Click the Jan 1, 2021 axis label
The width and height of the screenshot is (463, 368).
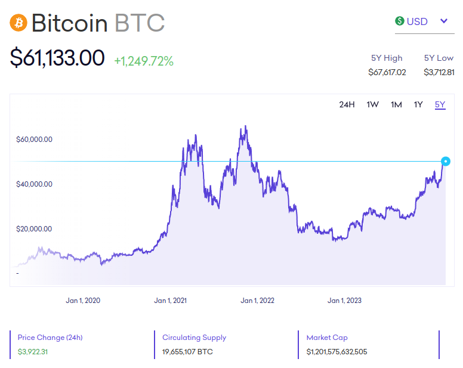(x=170, y=301)
